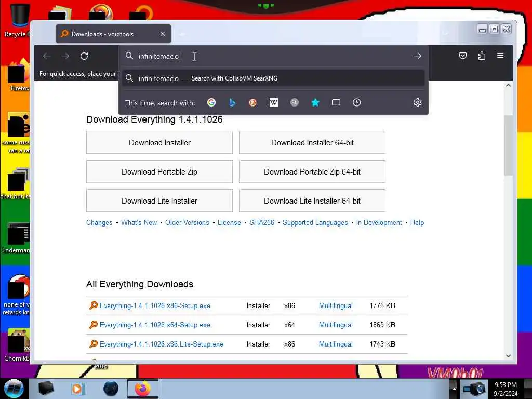Click the address bar text field

coord(273,56)
